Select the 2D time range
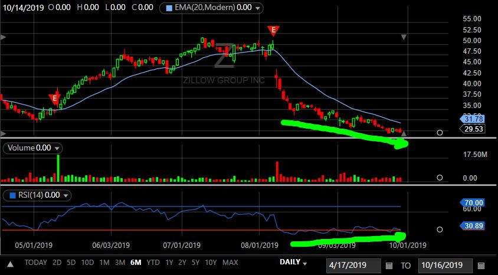 tap(57, 263)
